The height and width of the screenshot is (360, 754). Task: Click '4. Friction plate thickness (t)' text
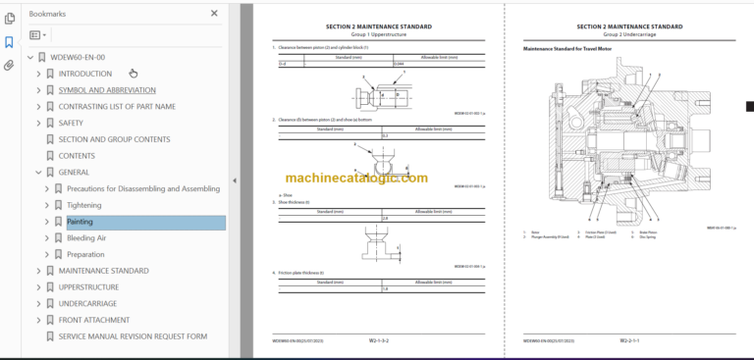[298, 273]
